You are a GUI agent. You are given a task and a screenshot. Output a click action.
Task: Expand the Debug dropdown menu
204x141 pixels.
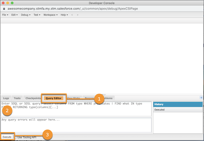point(25,15)
